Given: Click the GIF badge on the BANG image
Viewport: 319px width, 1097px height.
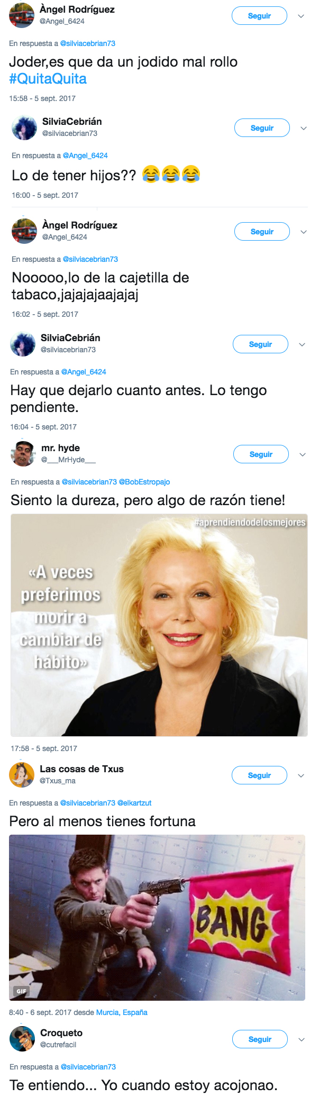Looking at the screenshot, I should tap(21, 991).
